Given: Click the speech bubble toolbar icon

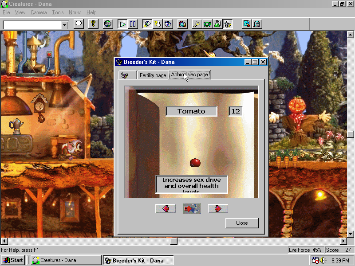Looking at the screenshot, I should coord(79,24).
